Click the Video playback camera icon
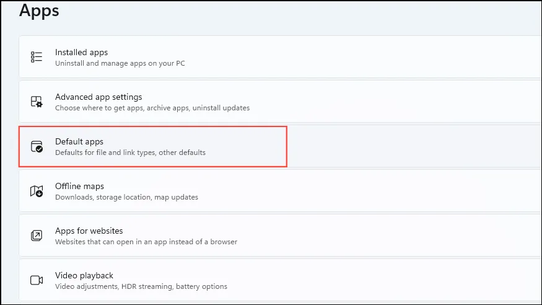This screenshot has width=542, height=305. coord(37,280)
